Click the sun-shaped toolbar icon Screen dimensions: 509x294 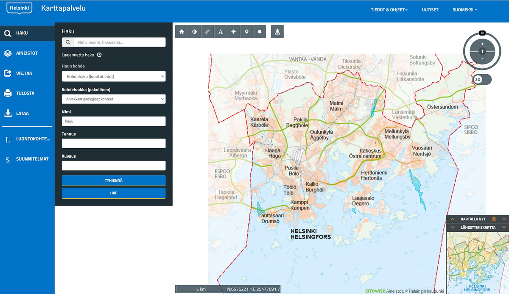coord(259,32)
